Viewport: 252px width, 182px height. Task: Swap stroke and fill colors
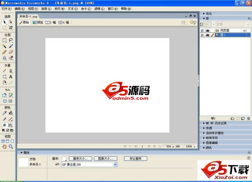click(12, 130)
